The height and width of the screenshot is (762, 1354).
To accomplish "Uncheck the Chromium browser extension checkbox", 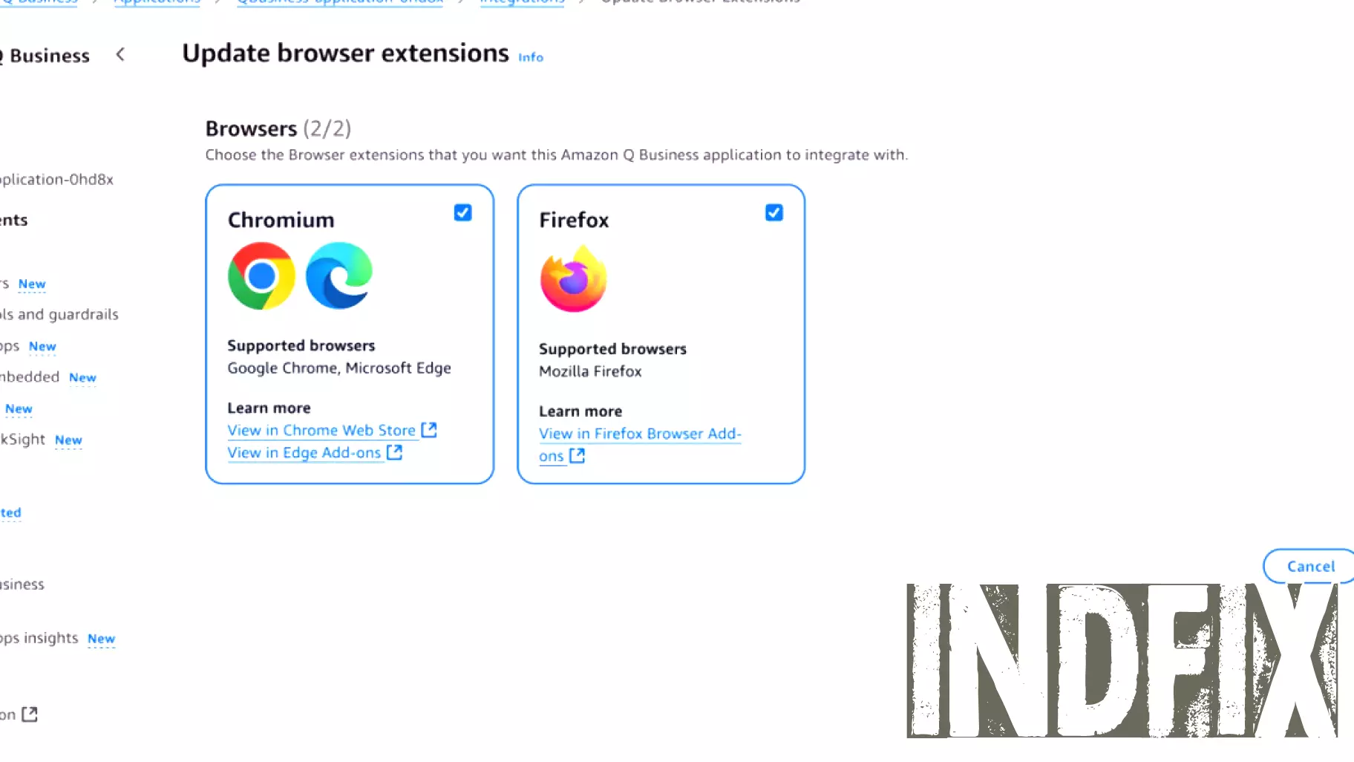I will [462, 212].
